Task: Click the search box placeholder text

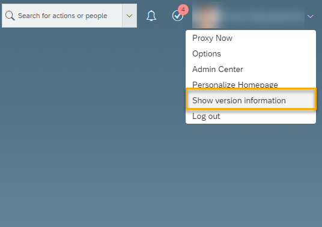Action: click(62, 16)
